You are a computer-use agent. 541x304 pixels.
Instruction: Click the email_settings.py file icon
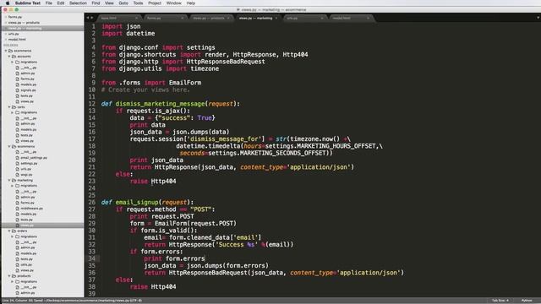(x=17, y=158)
